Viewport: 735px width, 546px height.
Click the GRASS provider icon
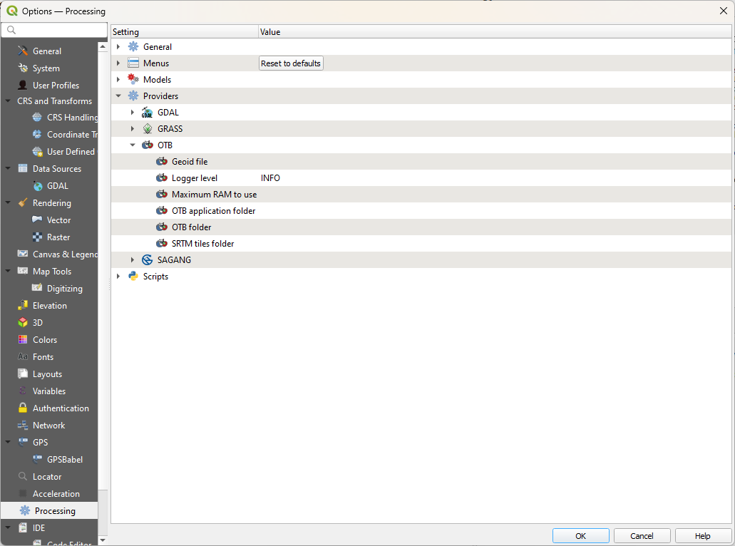(147, 129)
